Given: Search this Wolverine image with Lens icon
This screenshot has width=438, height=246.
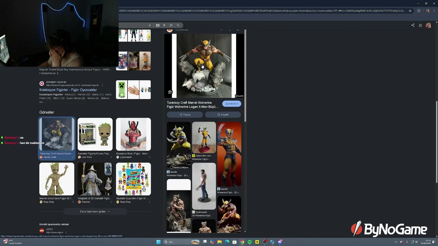Looking at the screenshot, I should tap(170, 92).
